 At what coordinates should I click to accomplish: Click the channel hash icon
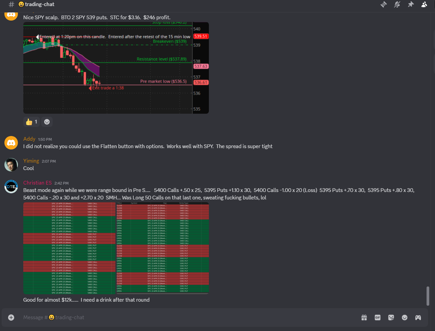pyautogui.click(x=11, y=4)
